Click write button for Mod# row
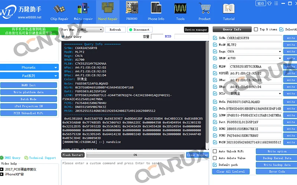 tap(290, 45)
